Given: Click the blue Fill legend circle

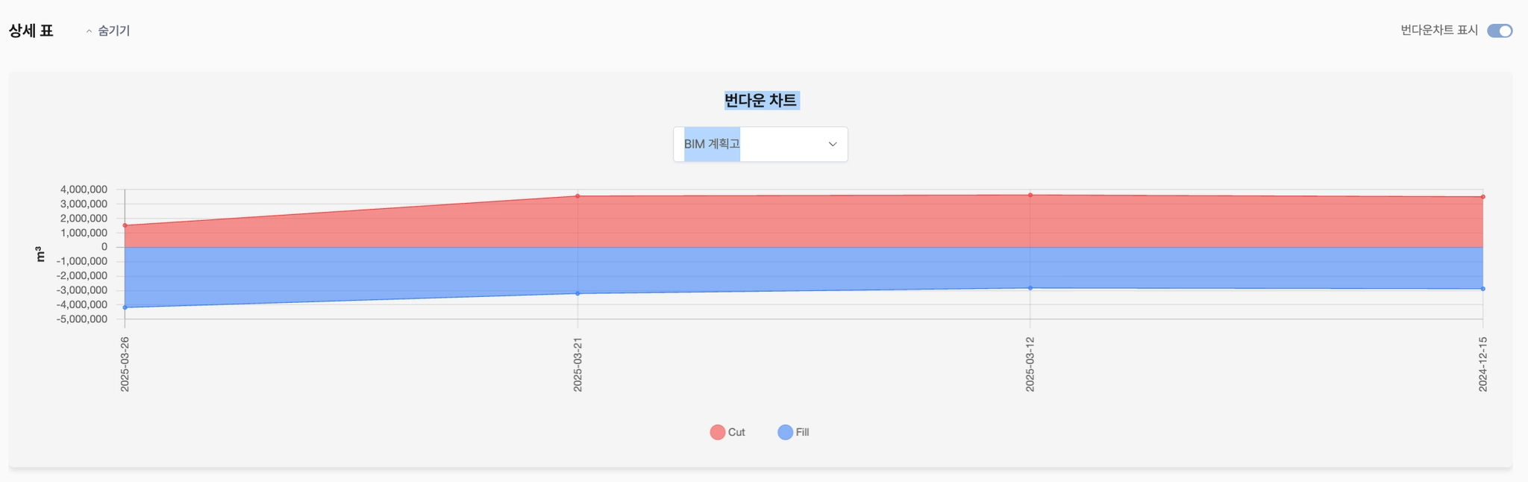Looking at the screenshot, I should (x=786, y=432).
